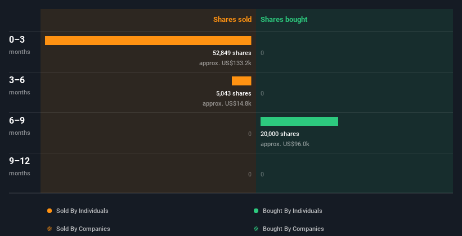Click the green 6–9 months shares bought bar
This screenshot has width=462, height=236.
tap(299, 121)
